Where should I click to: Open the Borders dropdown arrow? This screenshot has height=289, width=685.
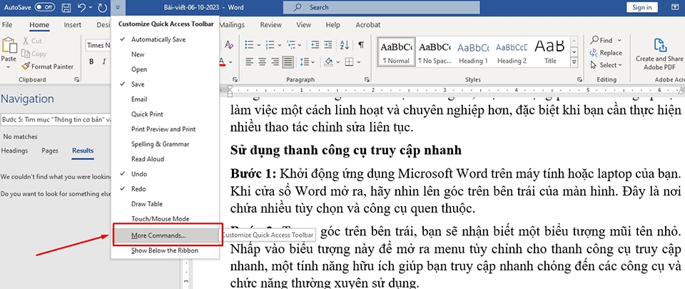358,61
